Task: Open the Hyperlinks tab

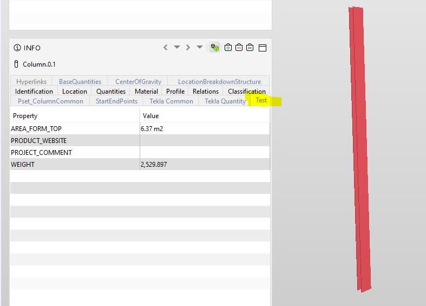Action: pos(31,82)
